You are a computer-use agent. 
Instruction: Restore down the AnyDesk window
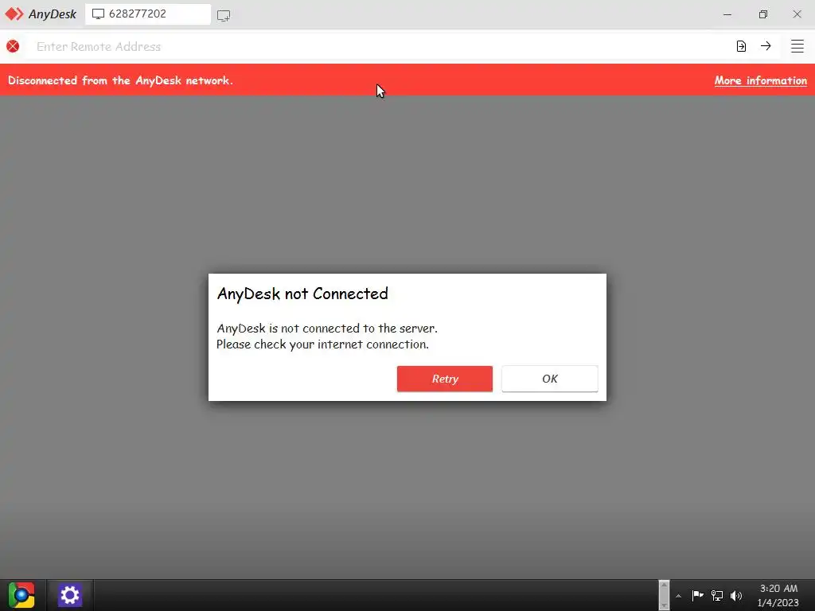(762, 14)
